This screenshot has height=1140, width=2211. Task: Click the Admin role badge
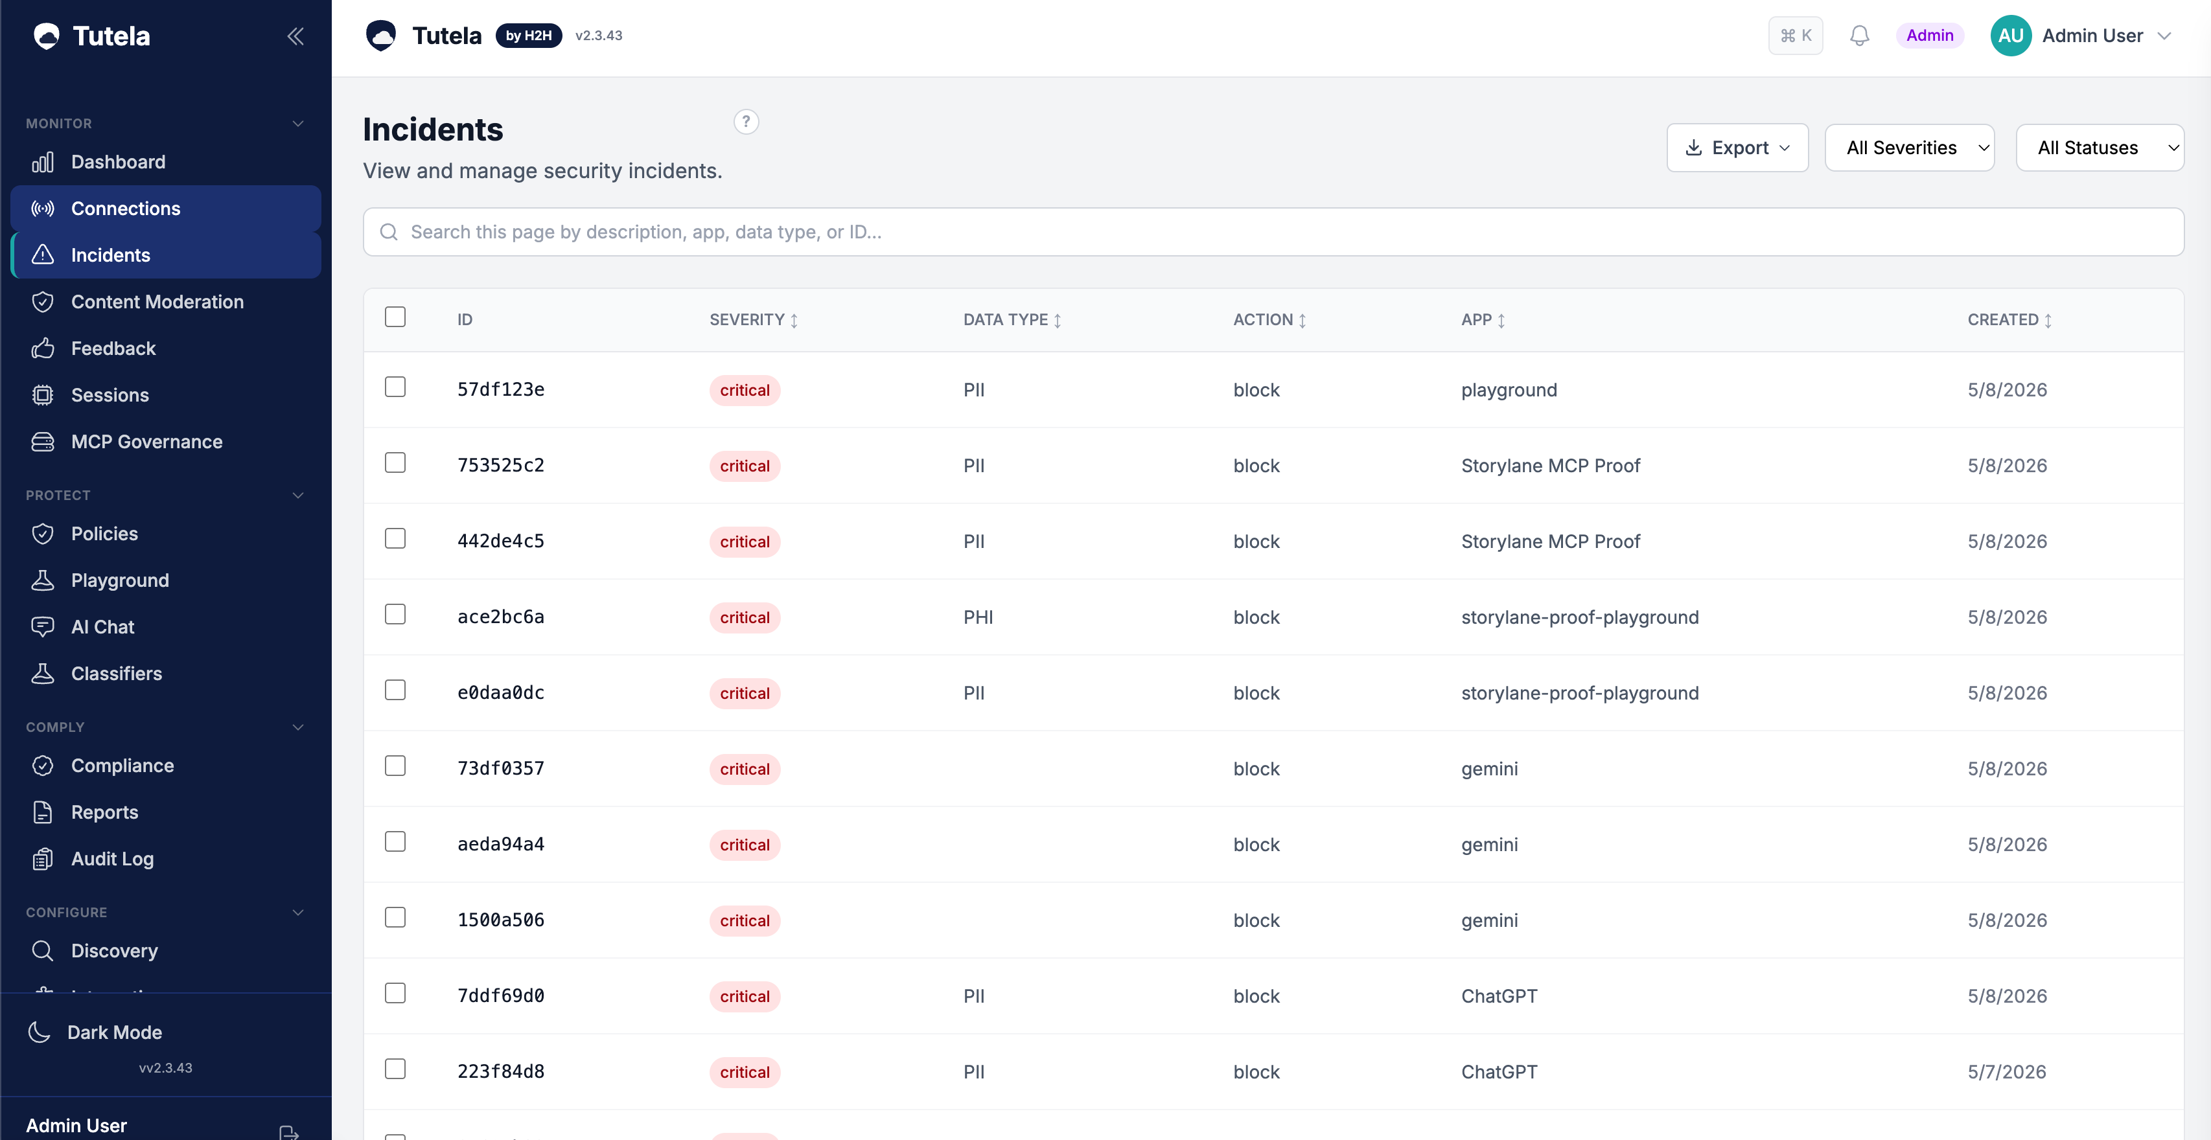click(x=1930, y=36)
